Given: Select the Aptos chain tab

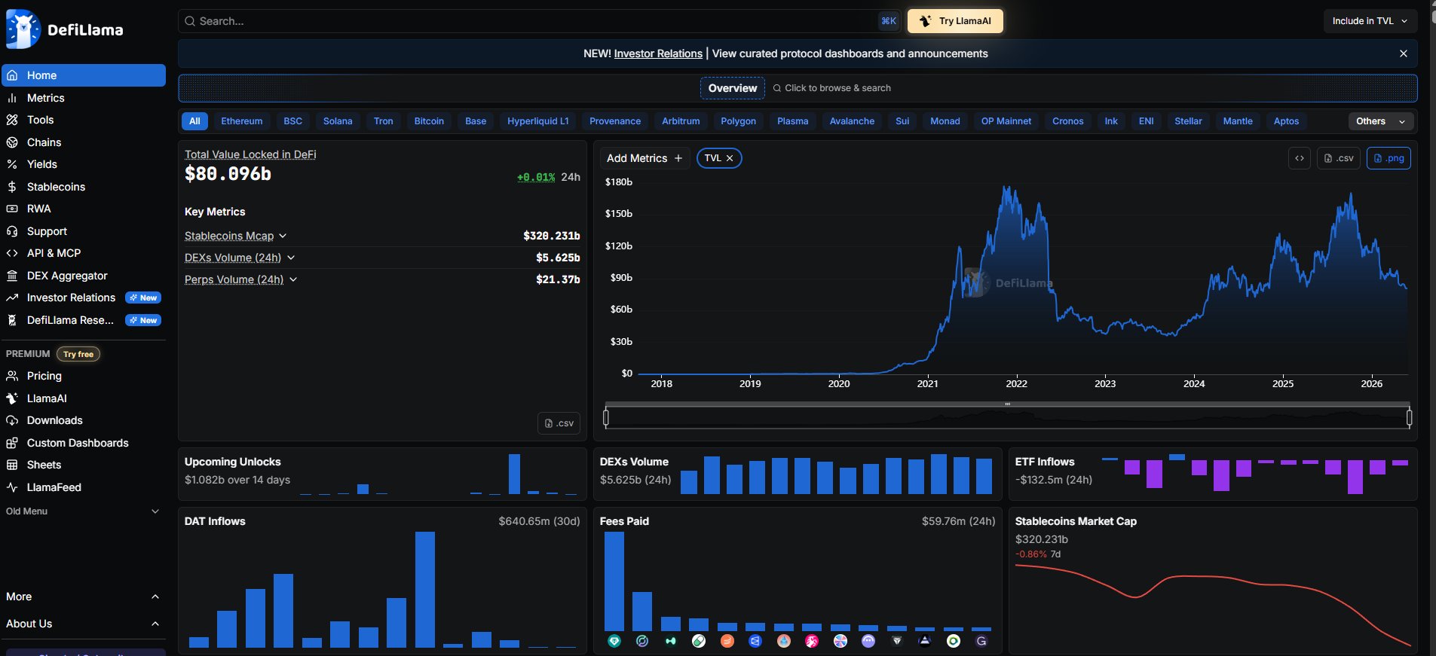Looking at the screenshot, I should coord(1286,121).
